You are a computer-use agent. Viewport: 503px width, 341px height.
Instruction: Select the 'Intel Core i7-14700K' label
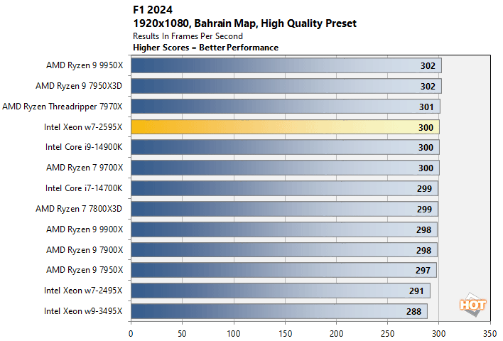point(84,188)
